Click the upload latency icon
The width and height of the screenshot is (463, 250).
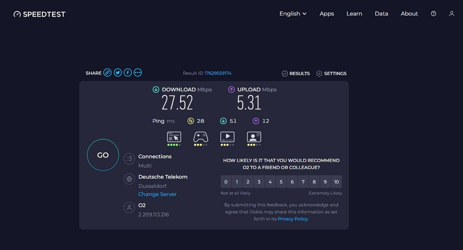point(256,121)
